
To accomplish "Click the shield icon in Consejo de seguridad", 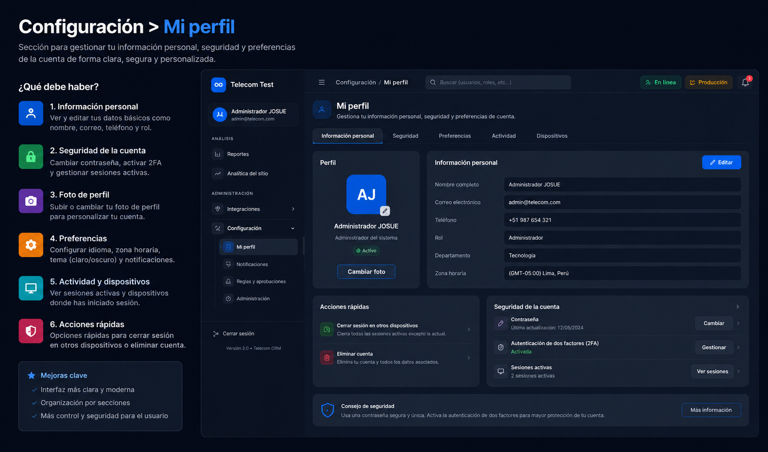I will click(327, 410).
